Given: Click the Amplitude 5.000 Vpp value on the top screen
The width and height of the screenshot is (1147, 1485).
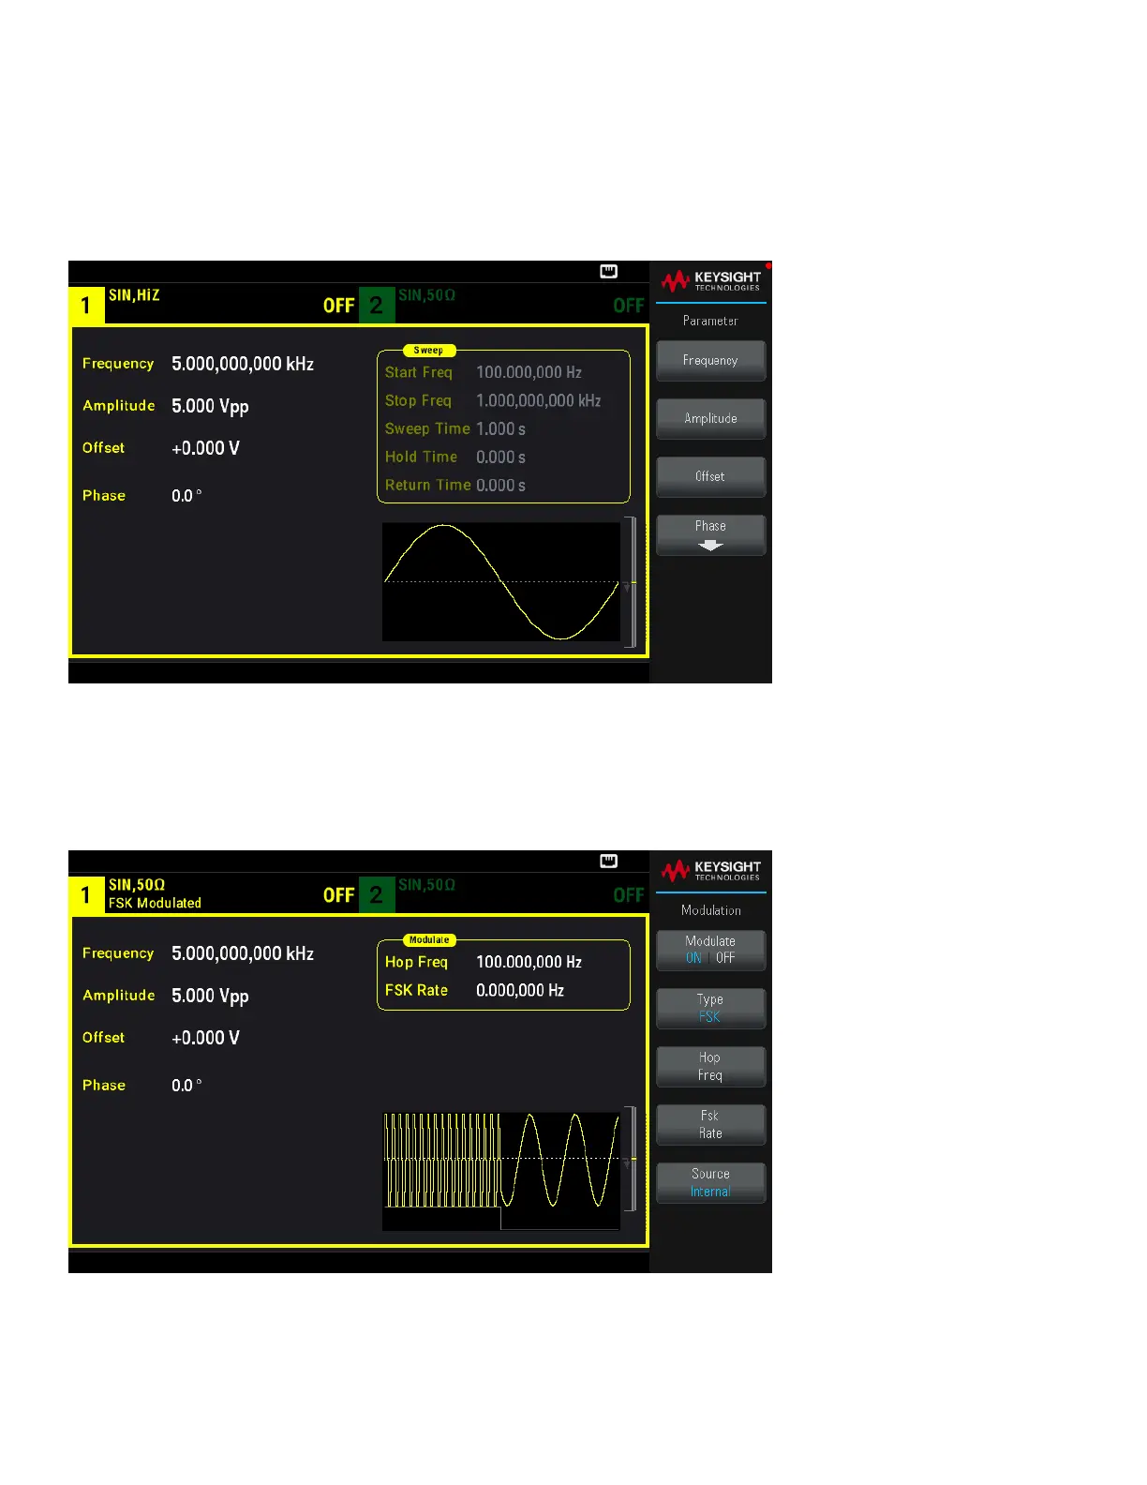Looking at the screenshot, I should (x=210, y=406).
